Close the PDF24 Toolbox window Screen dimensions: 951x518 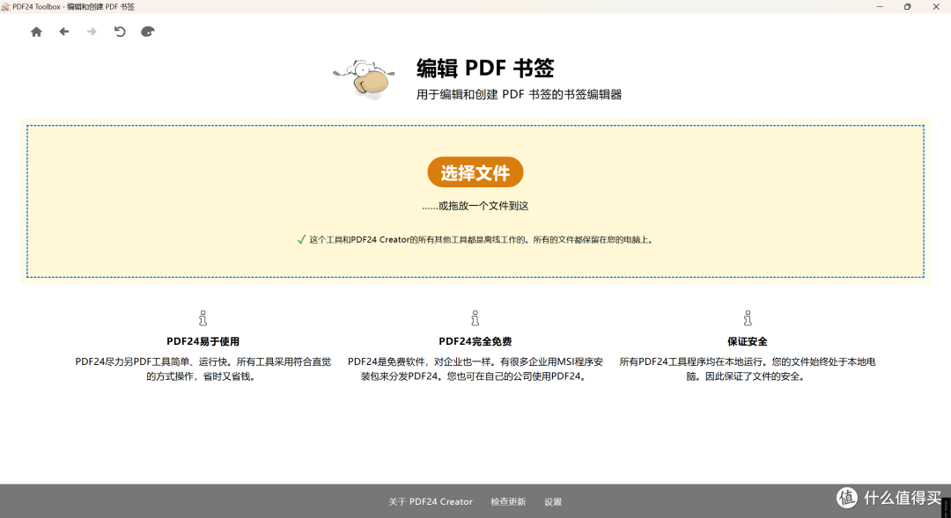(x=936, y=7)
